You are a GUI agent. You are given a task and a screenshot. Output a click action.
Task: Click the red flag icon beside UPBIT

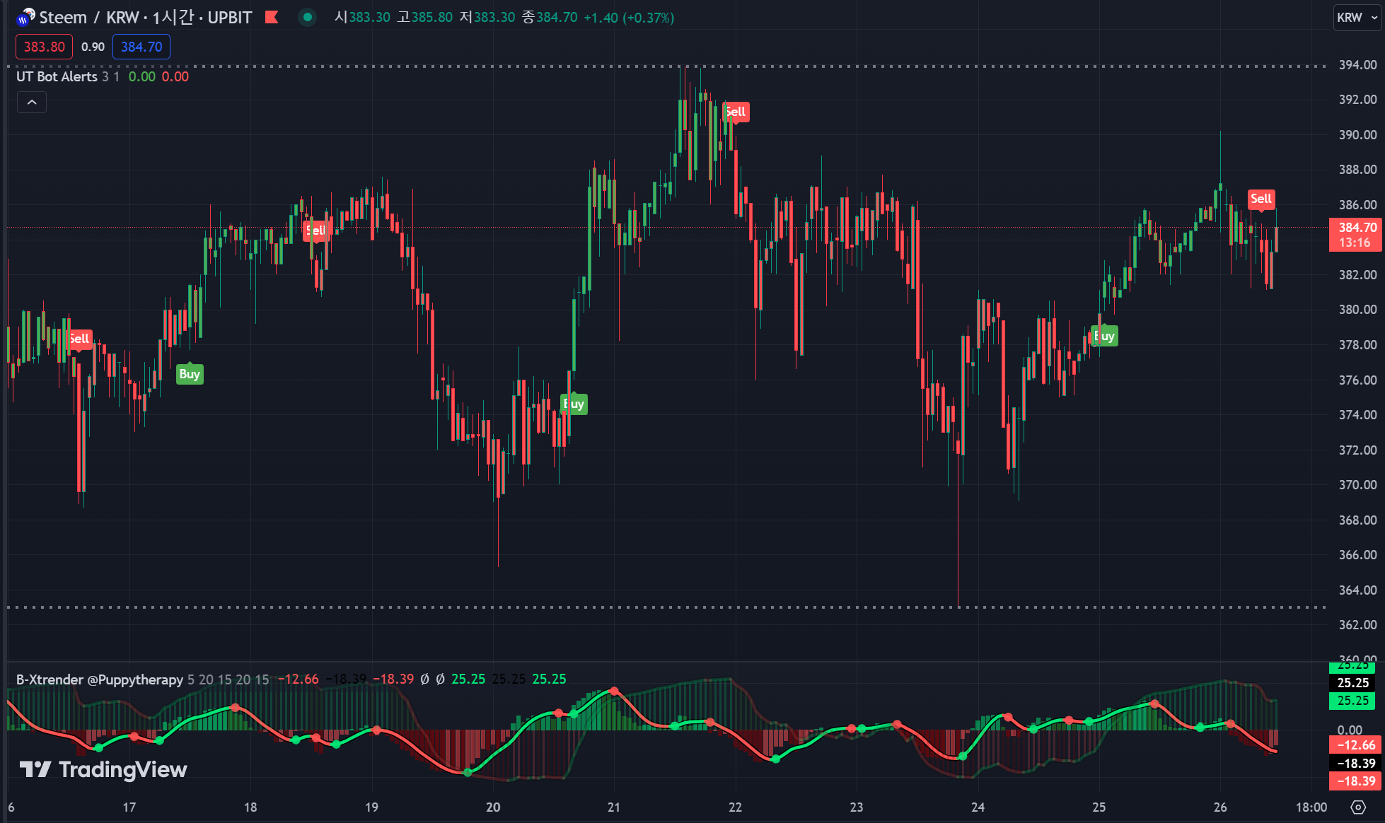point(272,17)
